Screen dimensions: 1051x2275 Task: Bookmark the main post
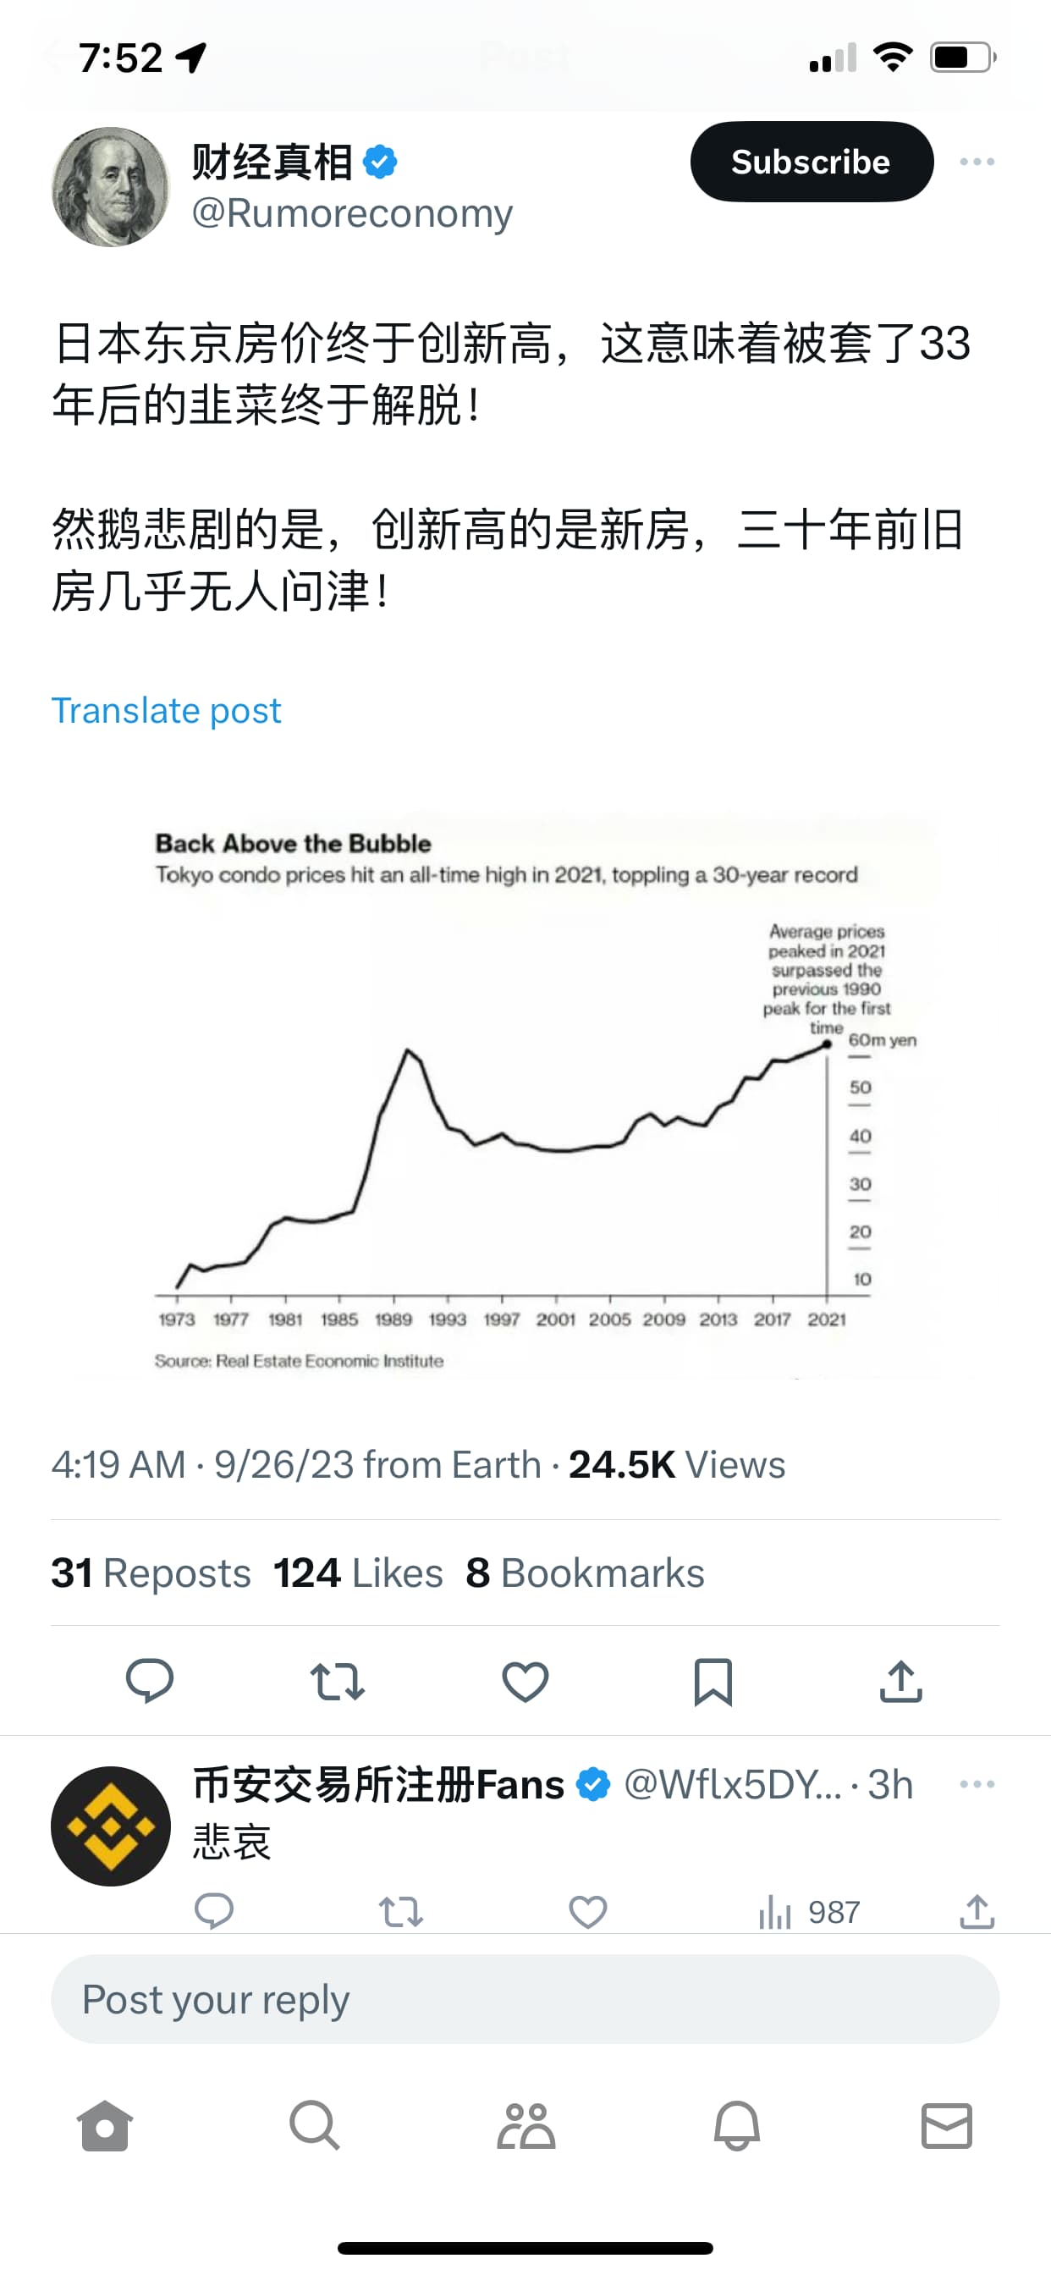click(713, 1681)
